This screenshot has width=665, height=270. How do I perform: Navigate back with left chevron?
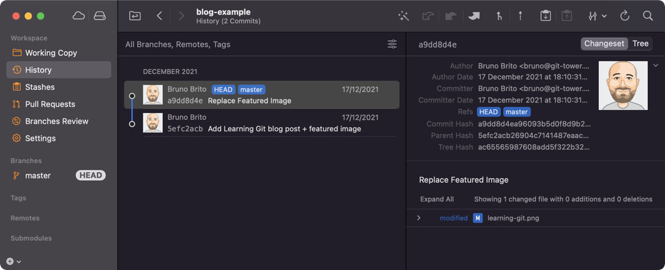pyautogui.click(x=160, y=16)
